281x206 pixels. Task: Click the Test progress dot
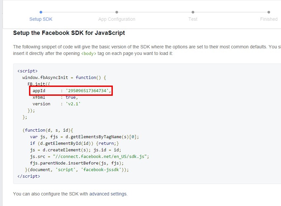point(193,12)
